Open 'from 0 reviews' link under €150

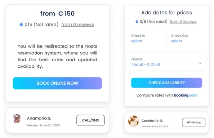tap(77, 25)
